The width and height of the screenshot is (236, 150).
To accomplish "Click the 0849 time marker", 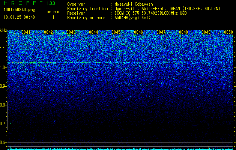I will click(206, 32).
